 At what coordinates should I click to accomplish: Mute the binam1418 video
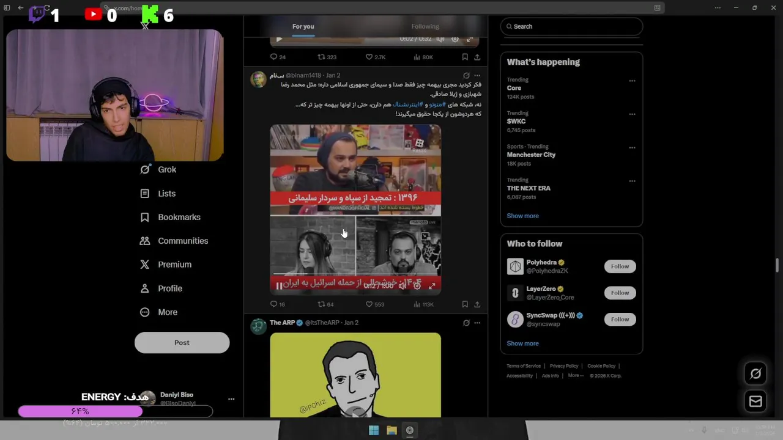(403, 285)
